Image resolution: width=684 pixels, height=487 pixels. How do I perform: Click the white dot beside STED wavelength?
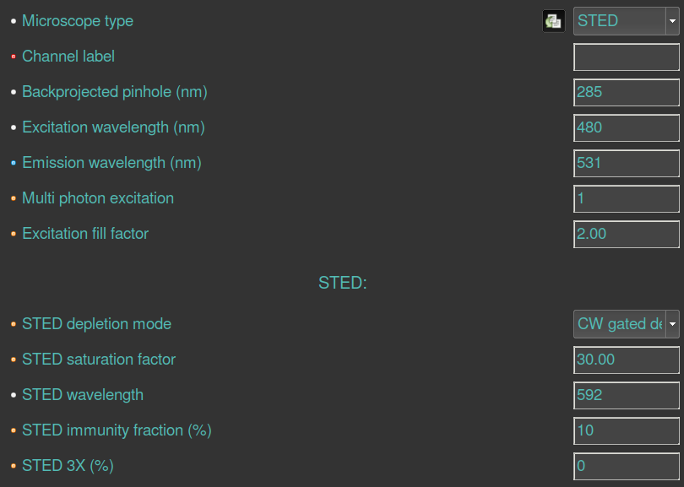(x=14, y=395)
